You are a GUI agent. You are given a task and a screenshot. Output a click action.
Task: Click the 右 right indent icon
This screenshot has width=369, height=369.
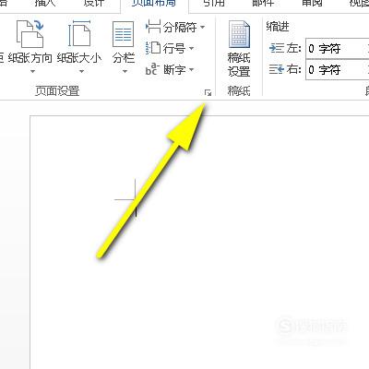point(277,69)
